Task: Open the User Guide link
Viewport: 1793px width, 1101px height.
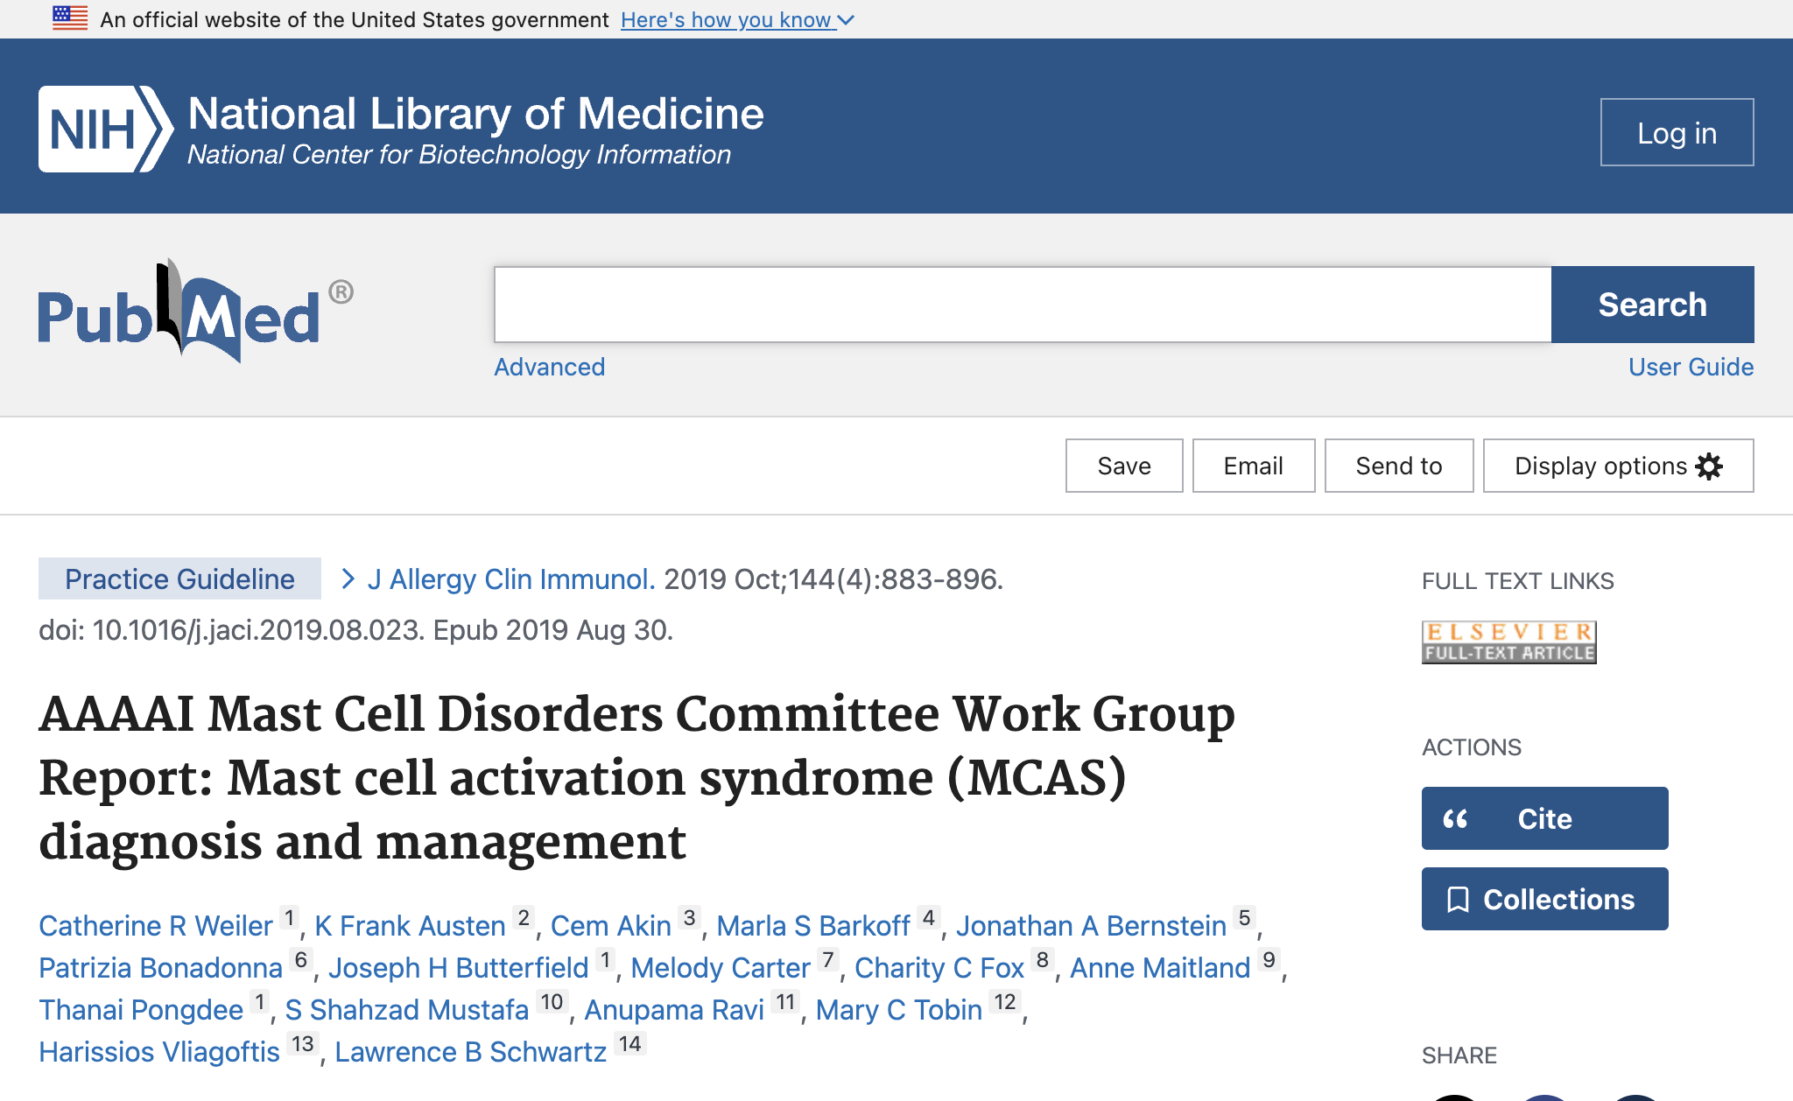Action: tap(1690, 367)
